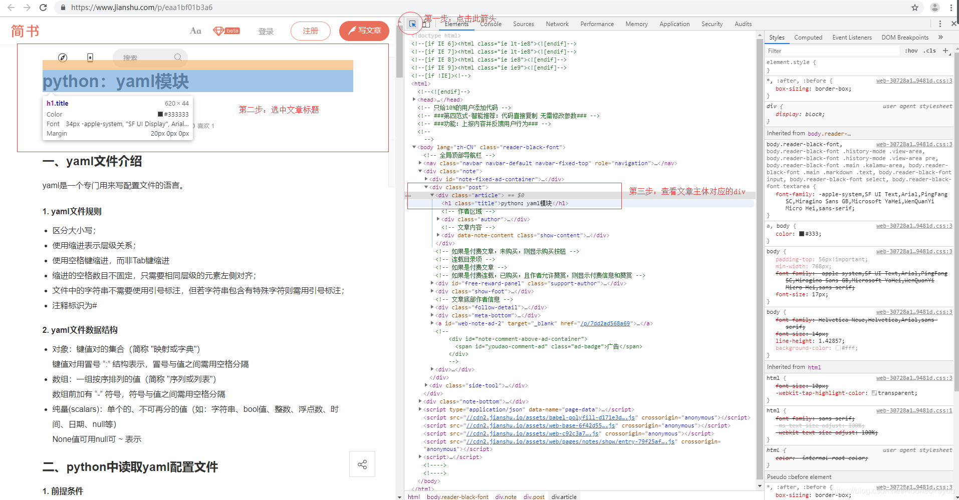Open the Performance tab
Viewport: 959px width, 500px height.
(x=597, y=24)
